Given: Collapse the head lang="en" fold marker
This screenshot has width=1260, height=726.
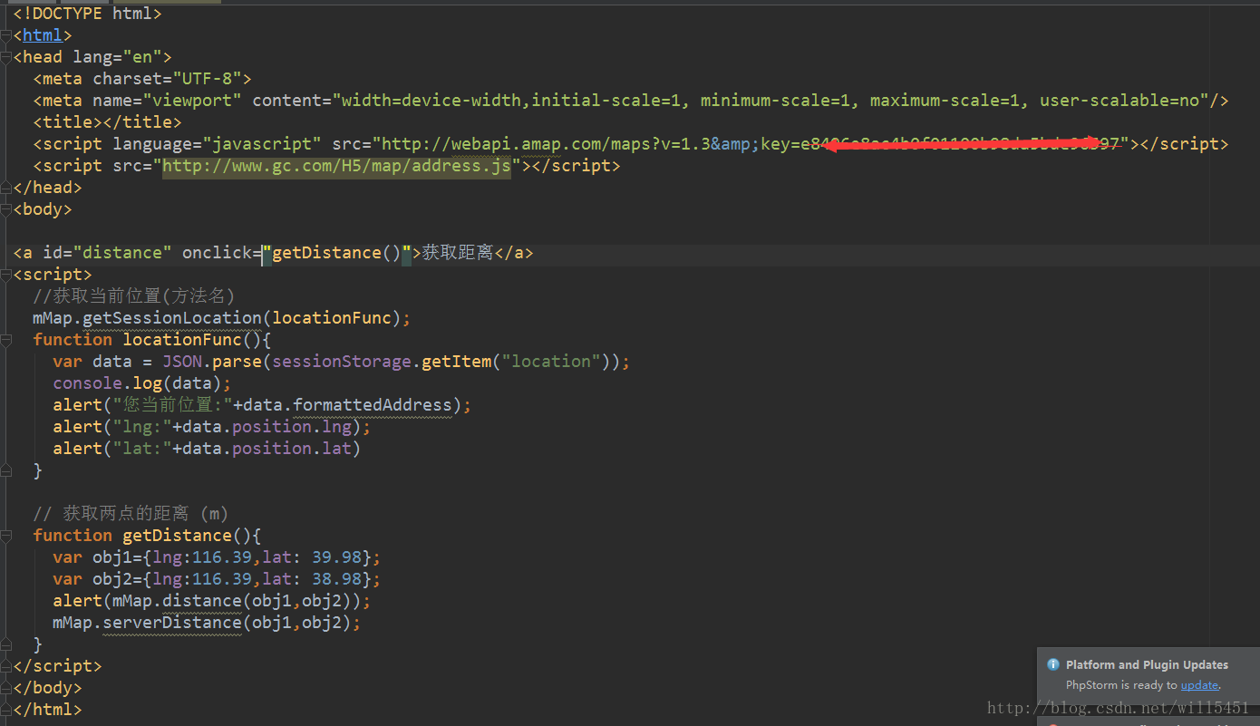Looking at the screenshot, I should click(x=5, y=57).
